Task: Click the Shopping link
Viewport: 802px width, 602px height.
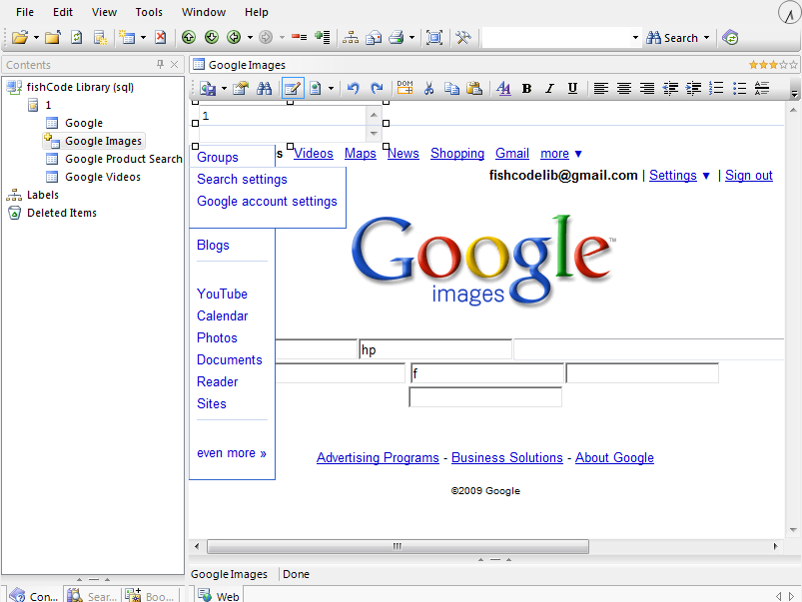Action: pos(457,154)
